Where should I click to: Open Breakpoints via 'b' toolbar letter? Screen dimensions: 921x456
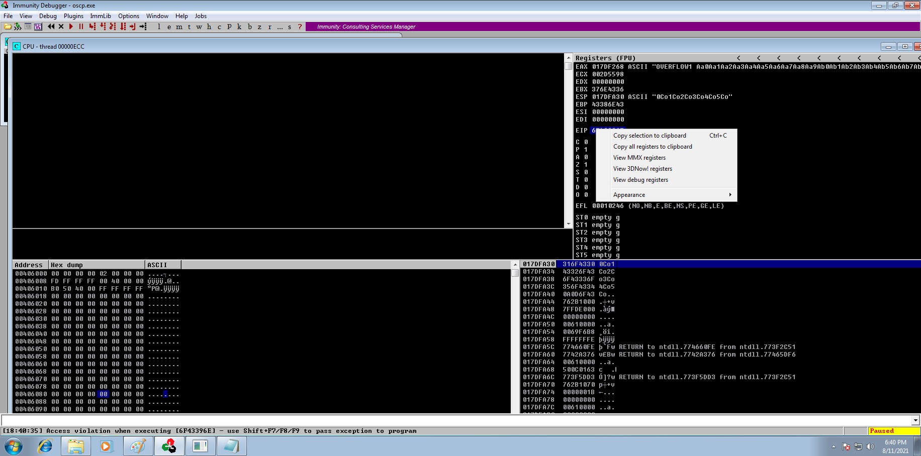pos(249,27)
